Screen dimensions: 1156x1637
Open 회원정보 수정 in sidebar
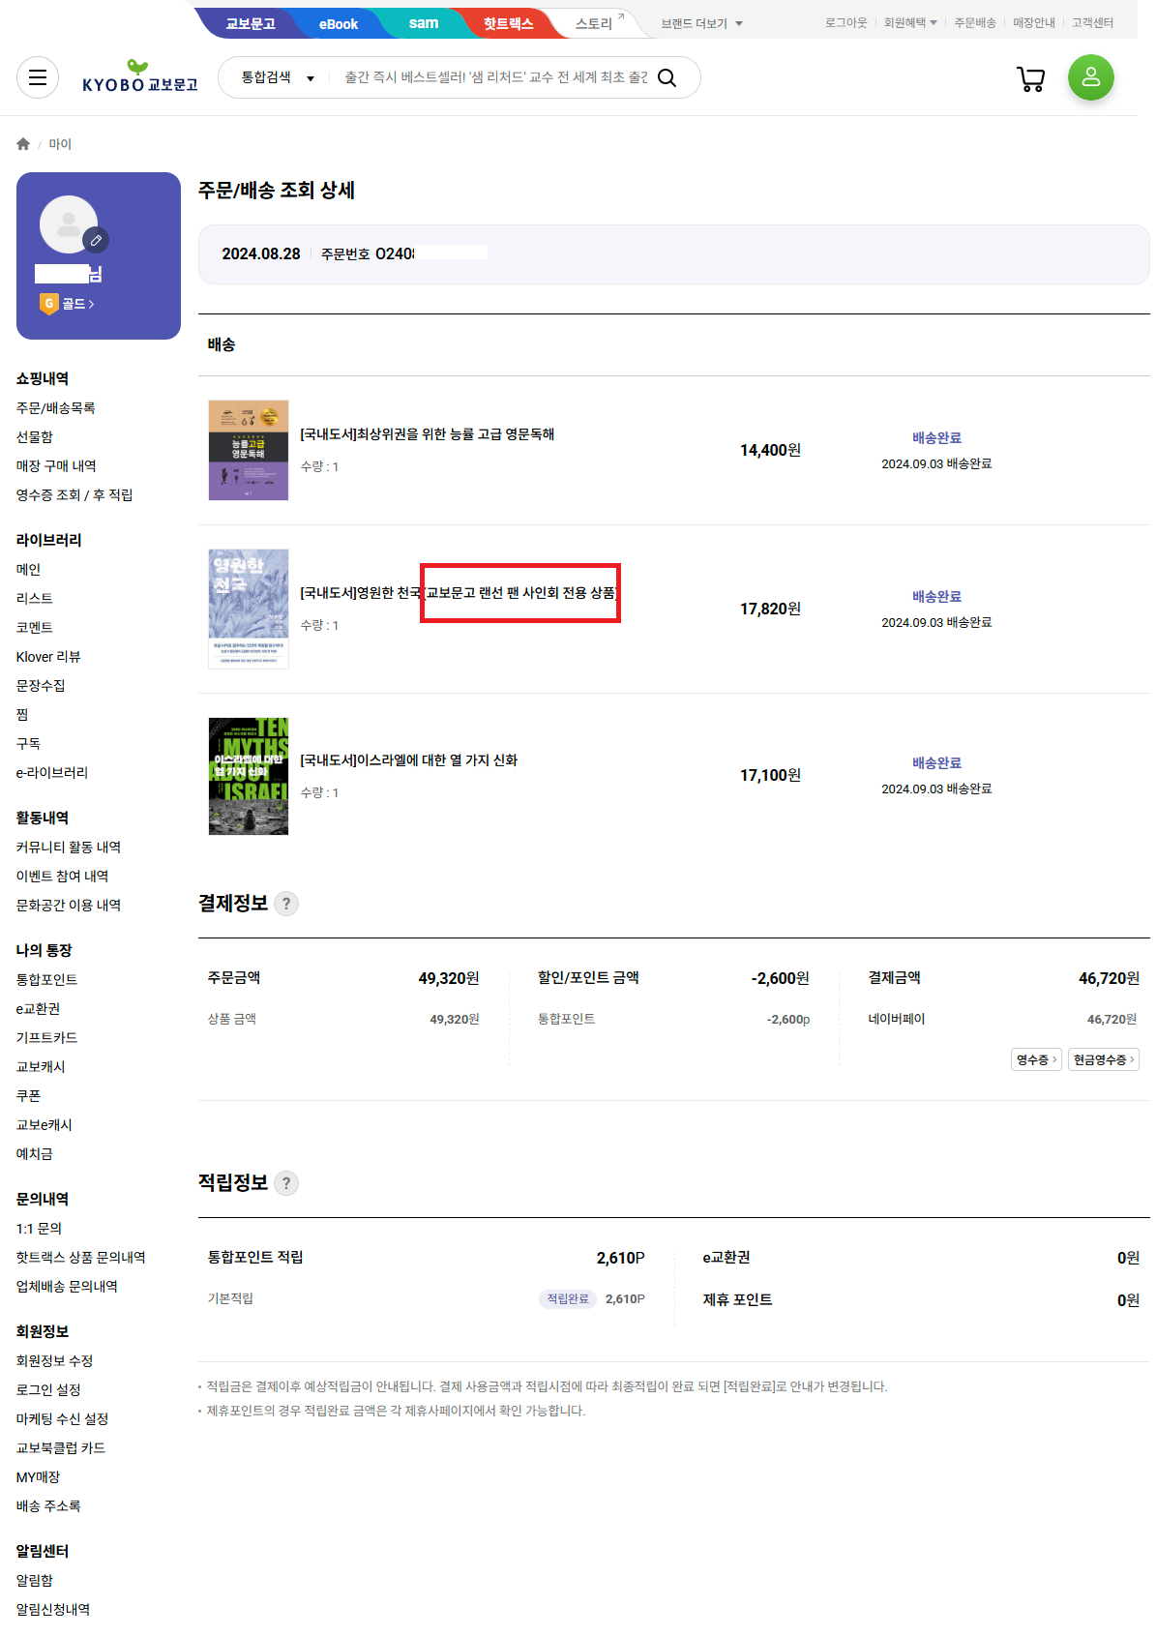tap(54, 1361)
